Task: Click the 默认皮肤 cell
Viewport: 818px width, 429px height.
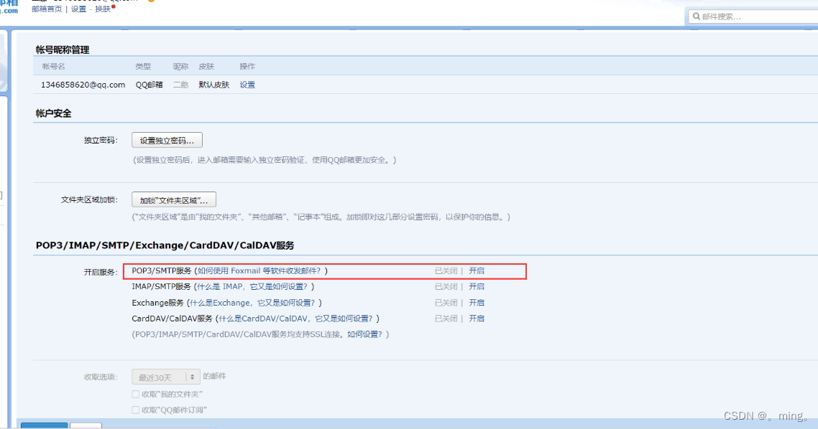Action: point(214,85)
